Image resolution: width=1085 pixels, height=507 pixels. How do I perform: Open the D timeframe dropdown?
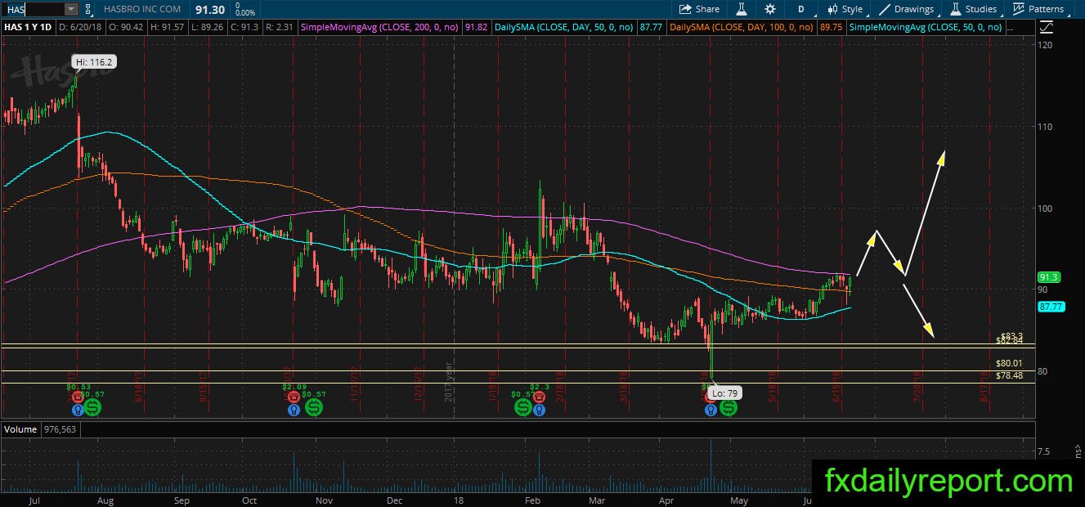point(801,9)
